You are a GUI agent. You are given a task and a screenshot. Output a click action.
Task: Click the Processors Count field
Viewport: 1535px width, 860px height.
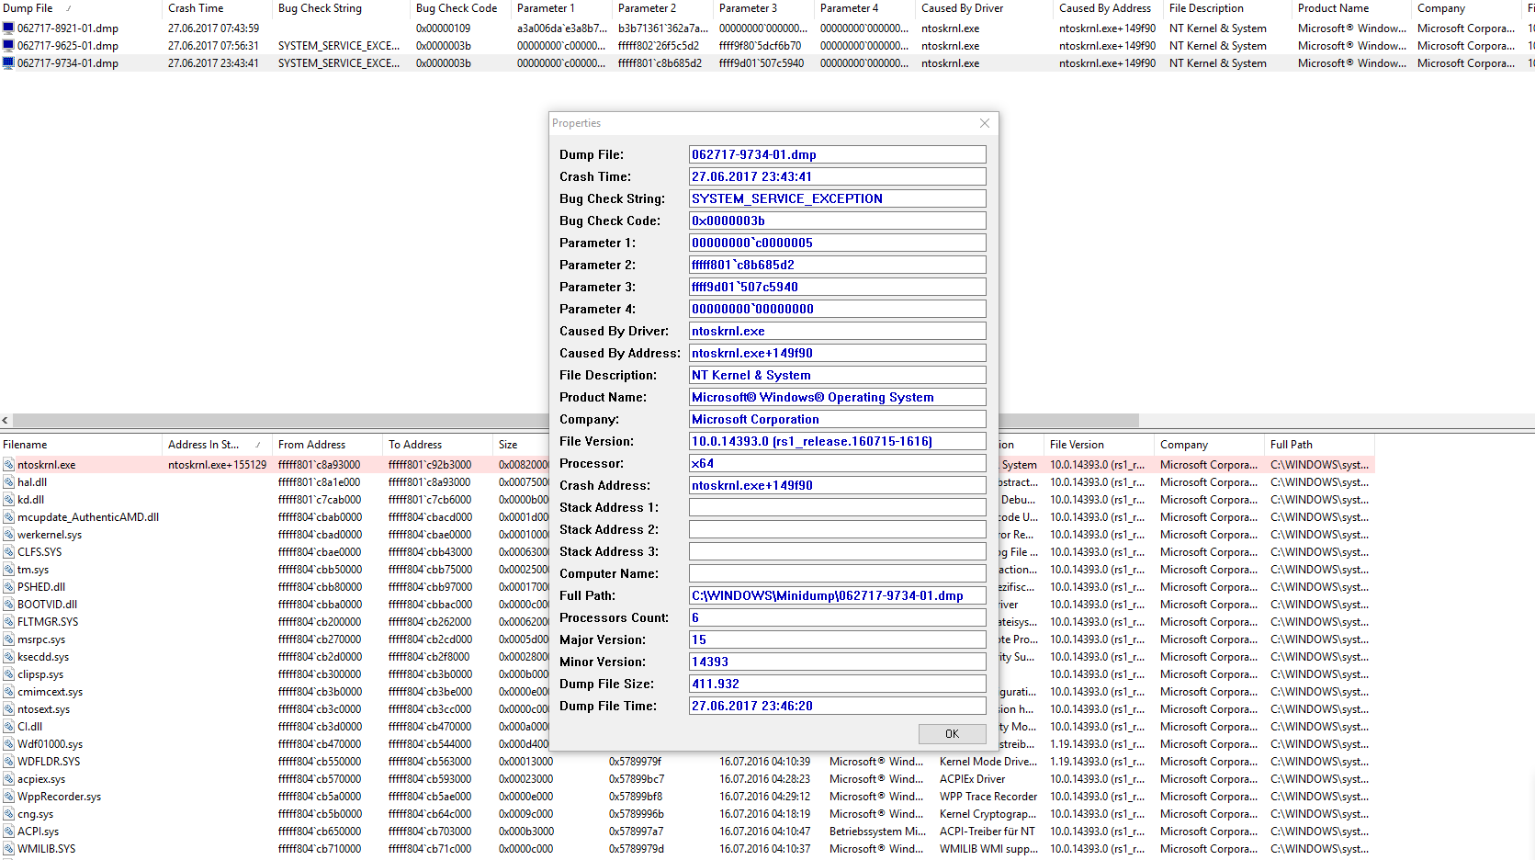click(838, 617)
